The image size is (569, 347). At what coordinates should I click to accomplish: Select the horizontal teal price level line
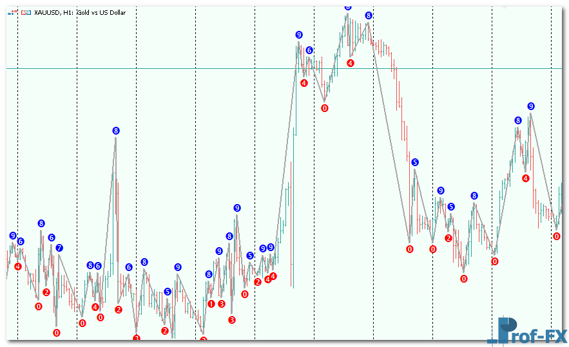click(193, 68)
